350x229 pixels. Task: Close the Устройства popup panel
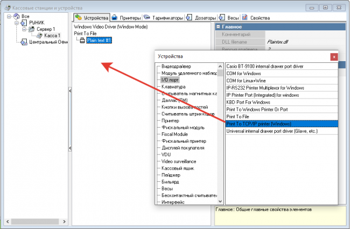(334, 57)
